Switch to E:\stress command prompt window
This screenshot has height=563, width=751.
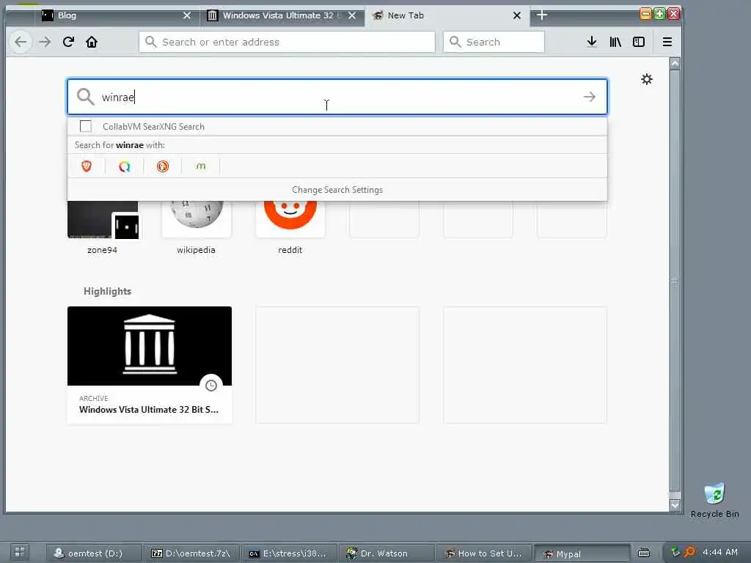(x=289, y=553)
